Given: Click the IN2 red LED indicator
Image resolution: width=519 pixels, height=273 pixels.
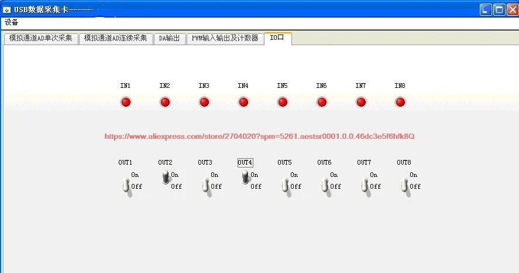Looking at the screenshot, I should tap(165, 102).
